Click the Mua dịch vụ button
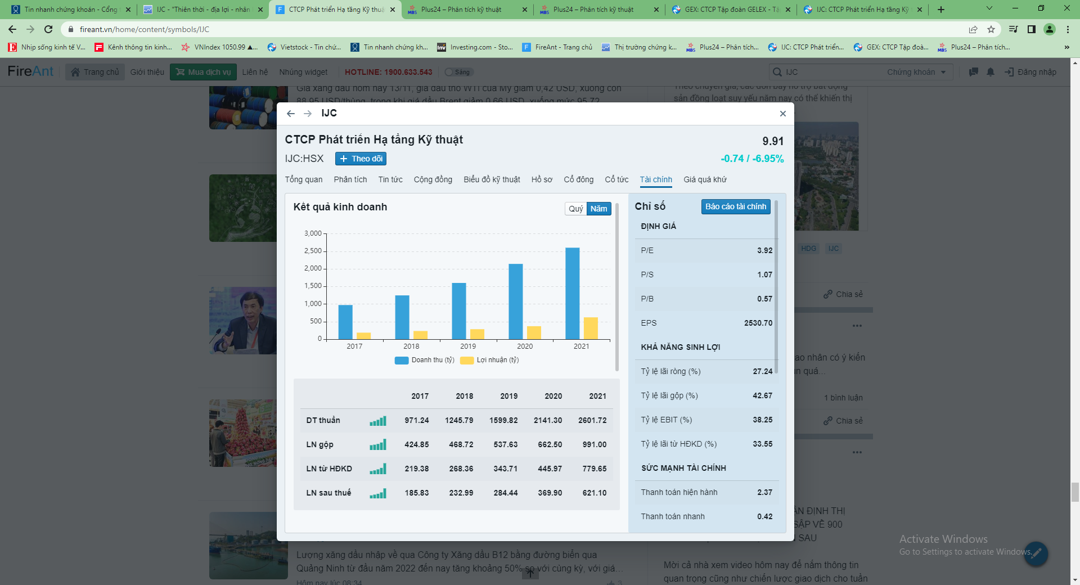 pyautogui.click(x=203, y=72)
